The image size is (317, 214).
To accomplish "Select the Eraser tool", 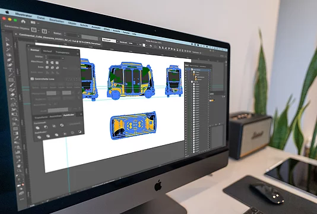I will [x=12, y=95].
